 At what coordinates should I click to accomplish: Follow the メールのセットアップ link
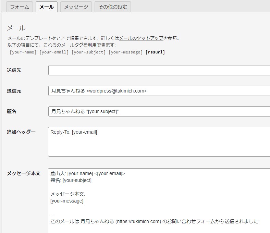[x=141, y=38]
